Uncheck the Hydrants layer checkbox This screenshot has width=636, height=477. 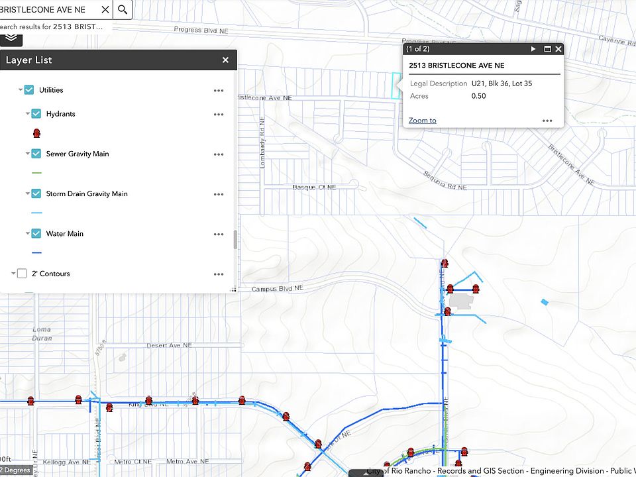36,114
